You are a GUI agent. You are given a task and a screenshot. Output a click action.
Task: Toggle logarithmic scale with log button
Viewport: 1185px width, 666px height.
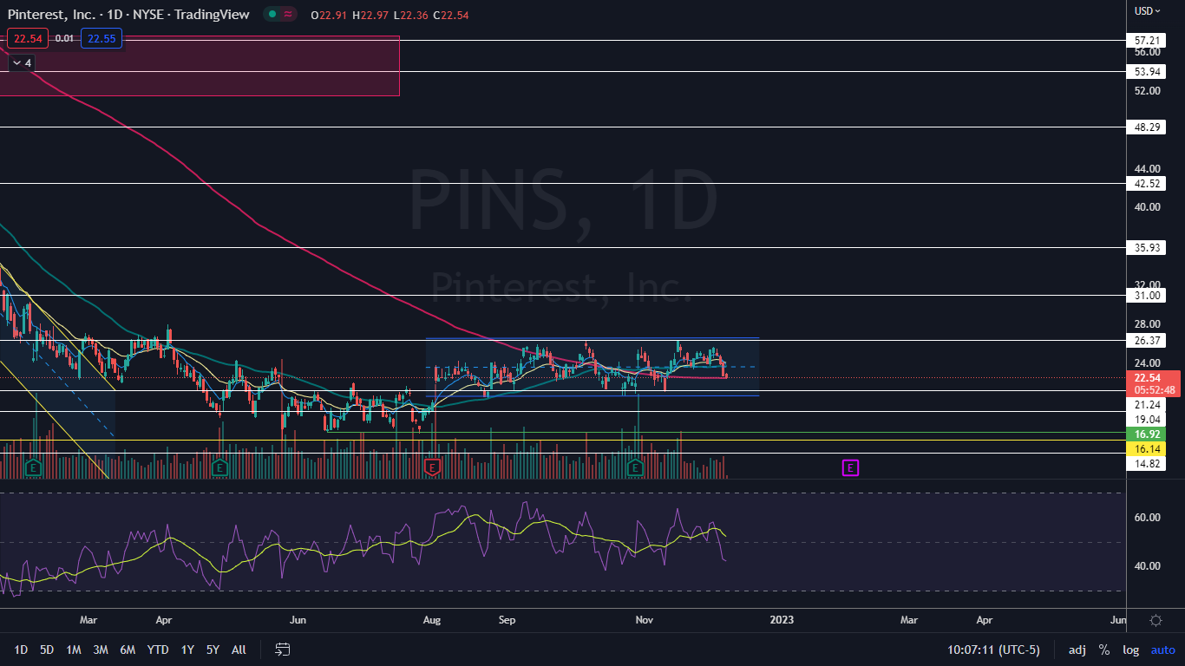[x=1130, y=650]
